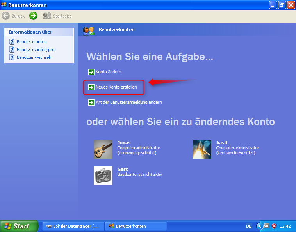Close the Benutzerkonten window

tap(291, 5)
